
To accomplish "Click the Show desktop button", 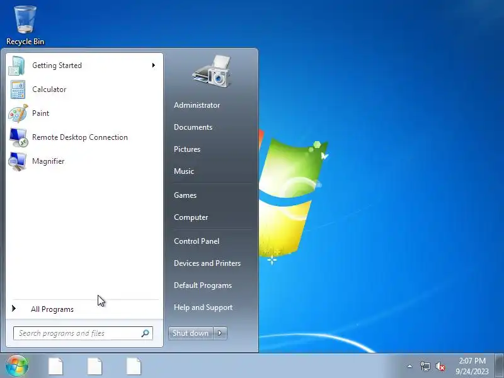I will (500, 366).
